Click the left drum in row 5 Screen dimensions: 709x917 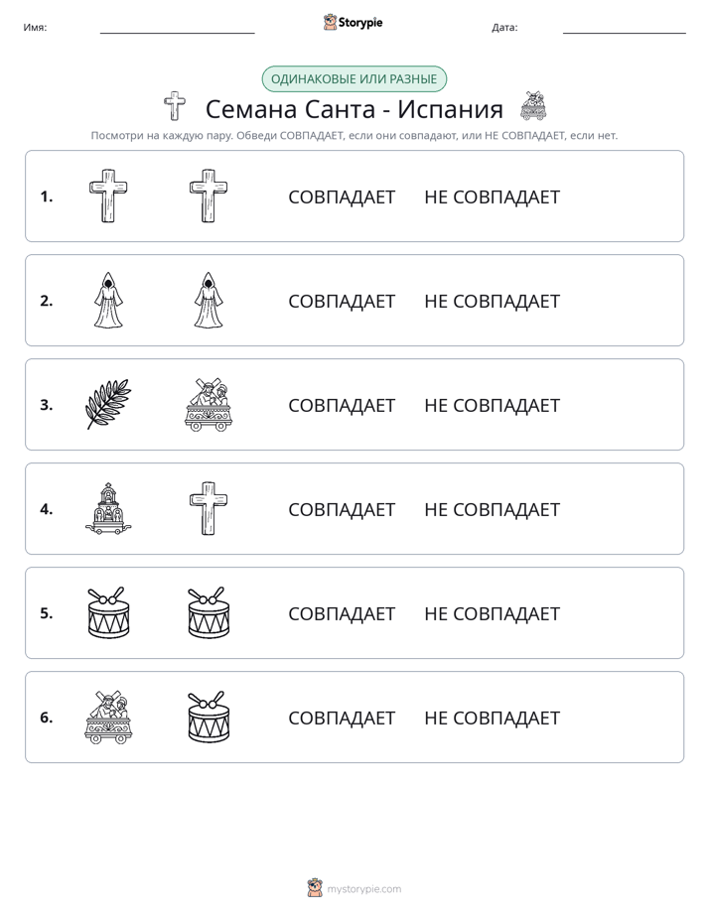(108, 612)
